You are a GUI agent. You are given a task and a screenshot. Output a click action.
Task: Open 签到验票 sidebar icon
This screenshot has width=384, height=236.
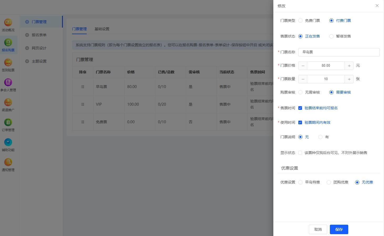[8, 62]
